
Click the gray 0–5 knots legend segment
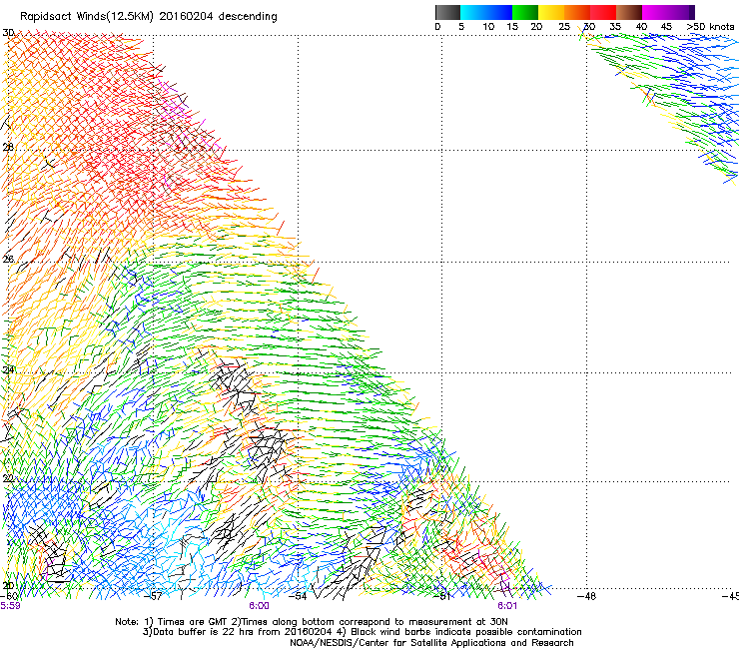(447, 12)
